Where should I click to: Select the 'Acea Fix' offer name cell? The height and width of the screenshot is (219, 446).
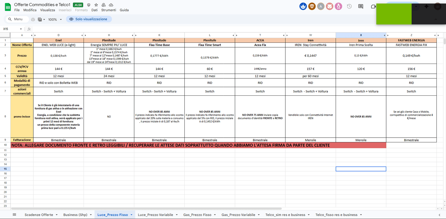coord(260,45)
